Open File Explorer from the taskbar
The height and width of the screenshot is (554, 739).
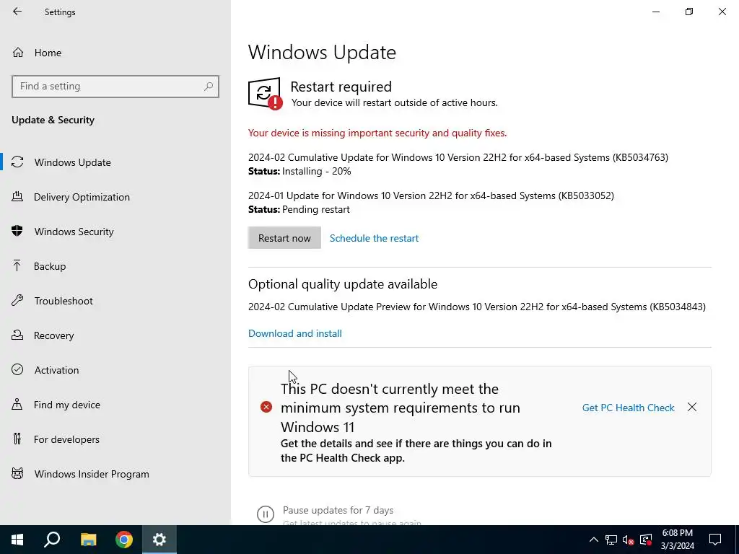coord(88,540)
